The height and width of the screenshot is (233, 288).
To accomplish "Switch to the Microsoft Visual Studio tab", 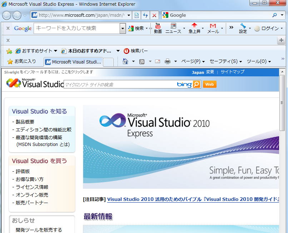I will pyautogui.click(x=74, y=62).
